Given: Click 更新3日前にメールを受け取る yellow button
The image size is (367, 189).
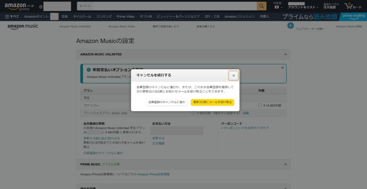Looking at the screenshot, I should coord(213,102).
